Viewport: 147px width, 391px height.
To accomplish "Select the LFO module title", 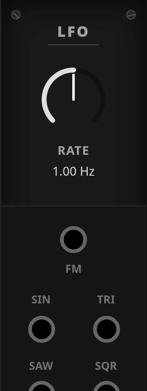I will pyautogui.click(x=73, y=32).
